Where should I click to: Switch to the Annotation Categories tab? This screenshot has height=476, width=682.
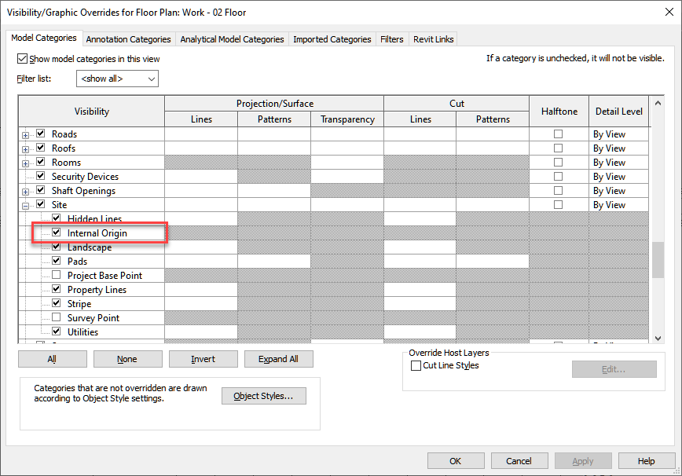[x=128, y=39]
